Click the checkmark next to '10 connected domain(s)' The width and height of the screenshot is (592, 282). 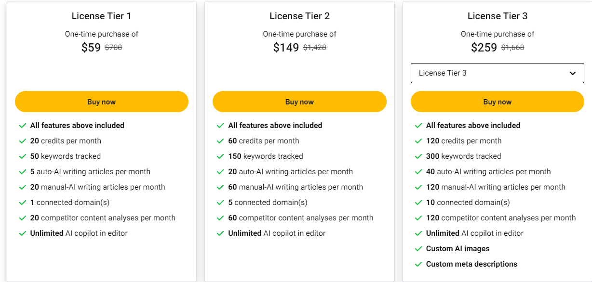point(418,202)
